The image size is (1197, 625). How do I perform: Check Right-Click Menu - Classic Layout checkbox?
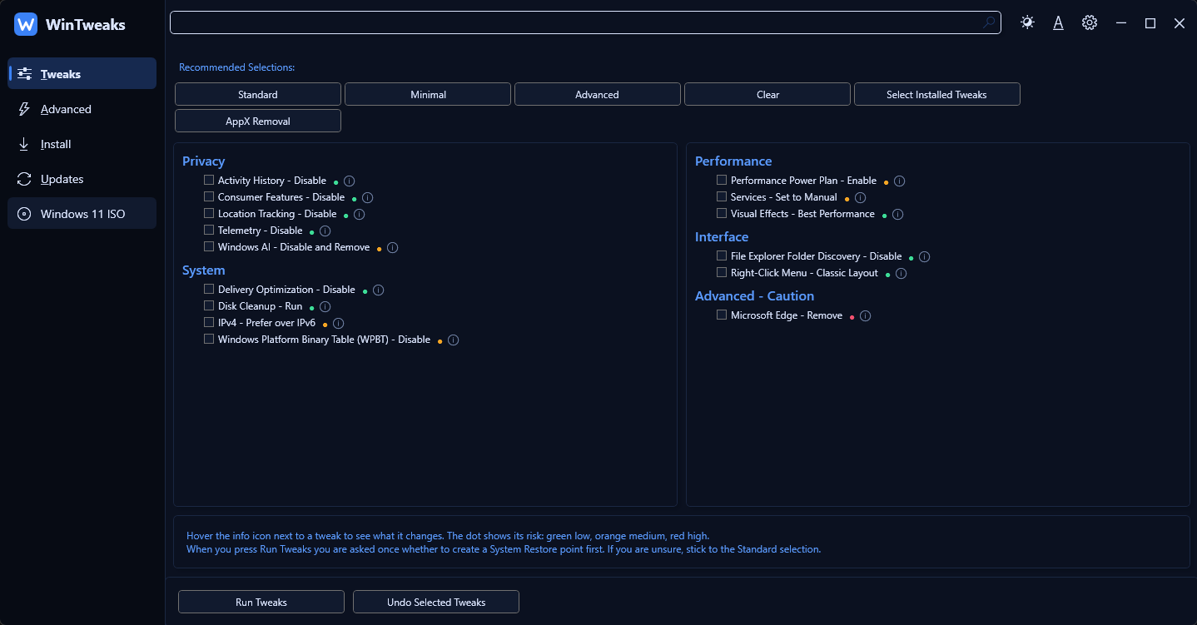tap(722, 272)
